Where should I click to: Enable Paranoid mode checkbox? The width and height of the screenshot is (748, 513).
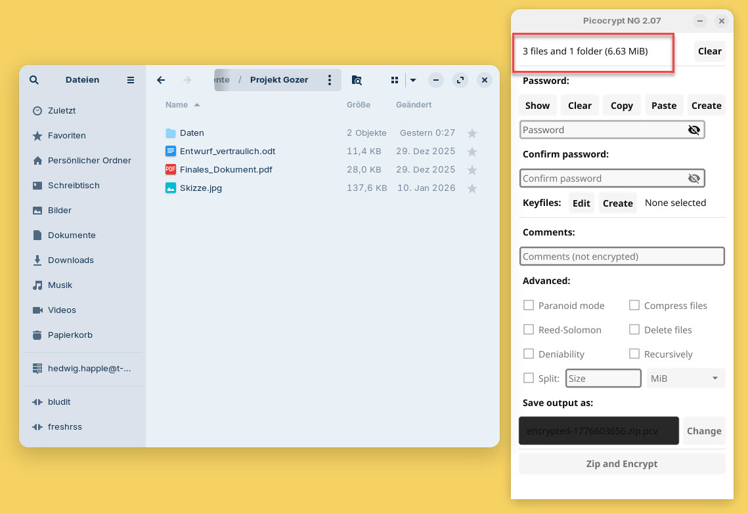click(x=529, y=305)
